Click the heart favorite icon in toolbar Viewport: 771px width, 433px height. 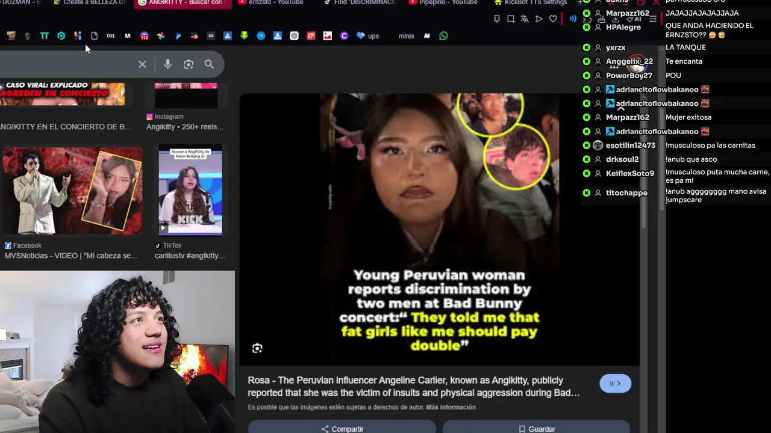click(x=553, y=19)
